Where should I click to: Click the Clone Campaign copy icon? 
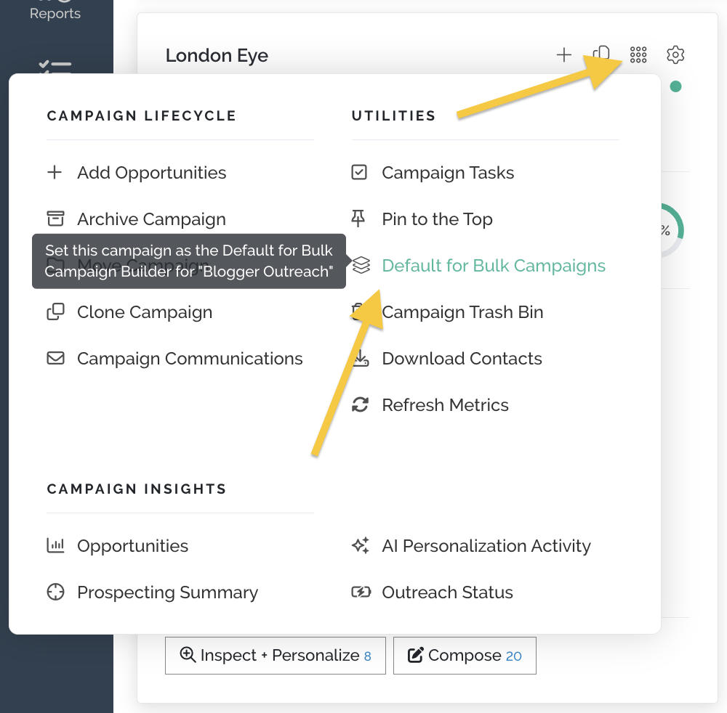[x=56, y=311]
